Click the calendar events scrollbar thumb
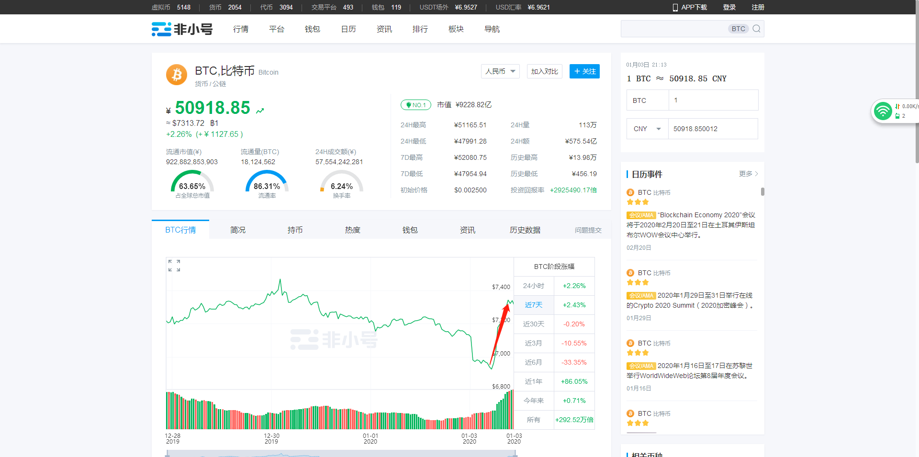Viewport: 919px width, 457px height. [762, 191]
